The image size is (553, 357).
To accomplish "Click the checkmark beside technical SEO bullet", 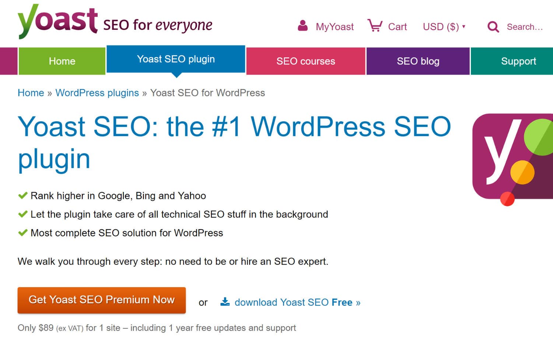I will [x=22, y=213].
